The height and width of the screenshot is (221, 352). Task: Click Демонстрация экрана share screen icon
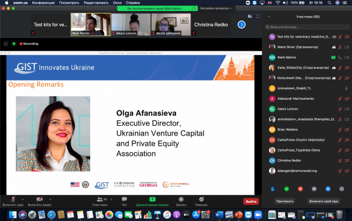tap(152, 199)
